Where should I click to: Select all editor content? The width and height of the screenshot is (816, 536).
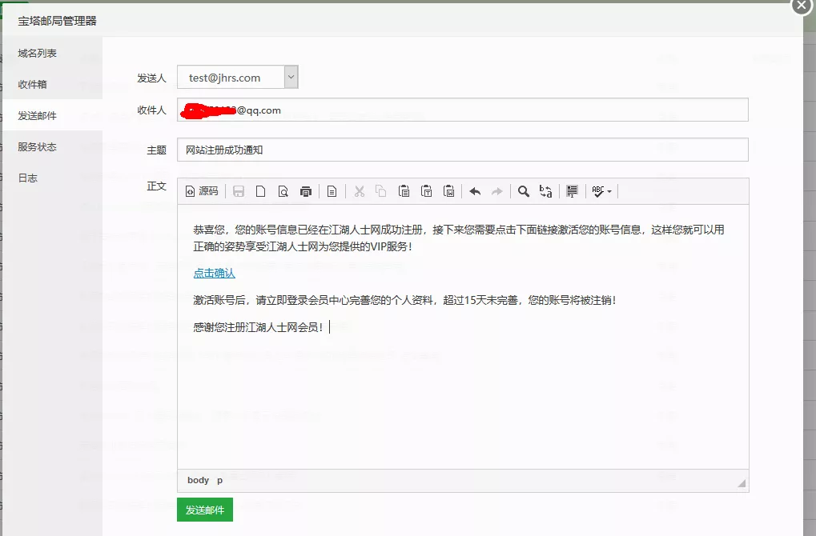tap(571, 190)
